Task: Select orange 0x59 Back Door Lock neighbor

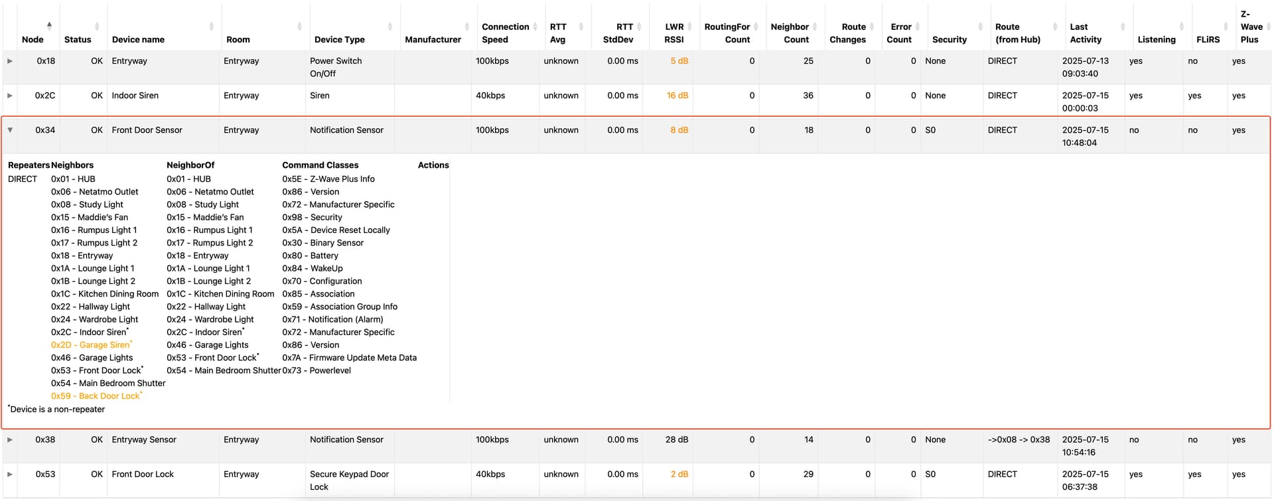Action: click(96, 396)
